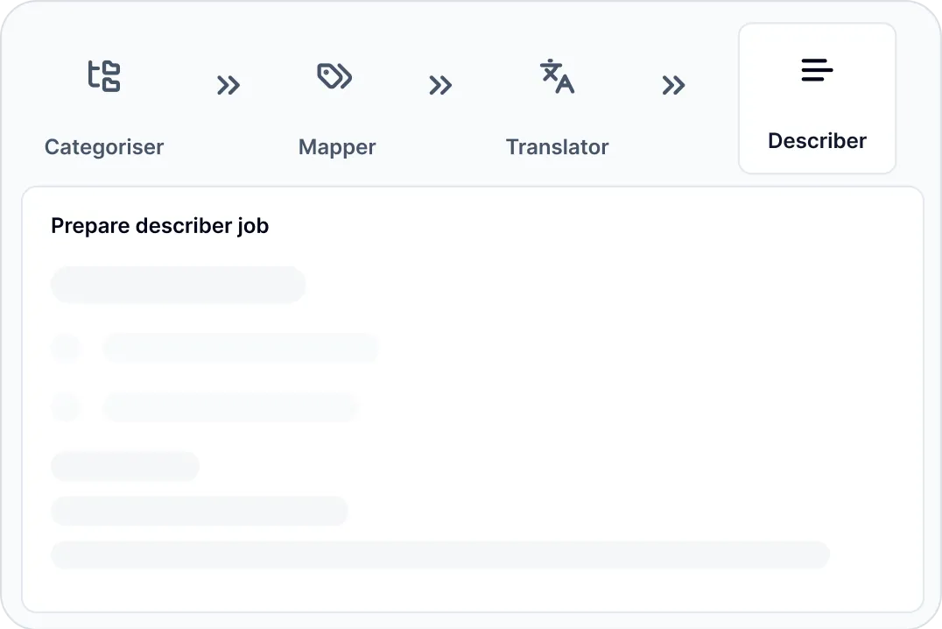Select the Categoriser step icon
The height and width of the screenshot is (629, 942).
pos(104,76)
